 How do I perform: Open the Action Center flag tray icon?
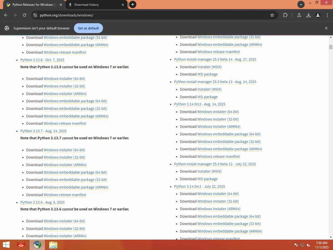click(296, 245)
